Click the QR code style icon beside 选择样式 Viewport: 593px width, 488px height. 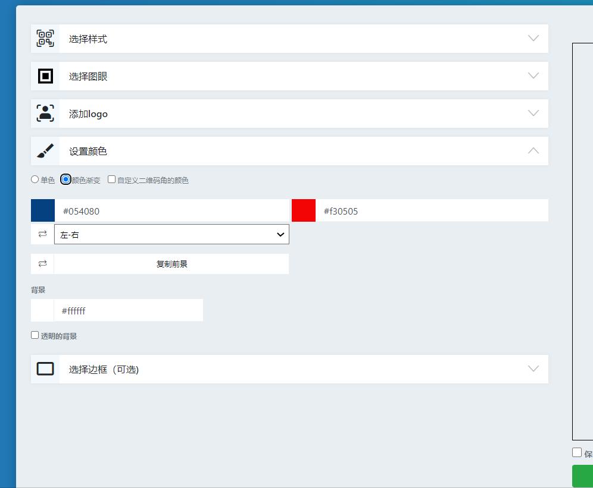tap(45, 37)
